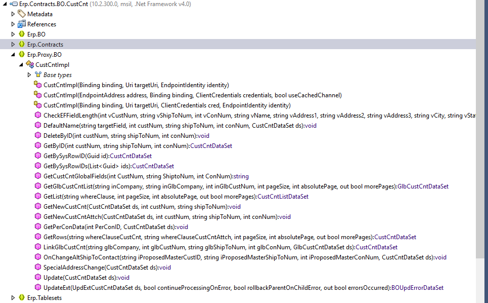The height and width of the screenshot is (303, 488).
Task: Click the namespace icon next to Erp.Contracts
Action: (x=21, y=44)
